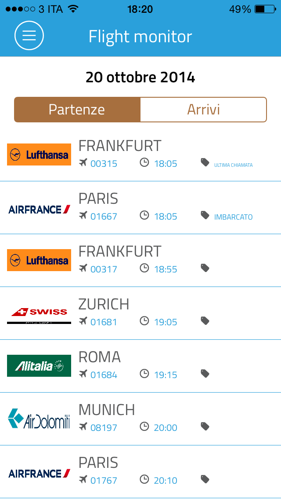This screenshot has width=281, height=500.
Task: Click the clock icon on the Paris 20:10 flight
Action: [x=144, y=479]
